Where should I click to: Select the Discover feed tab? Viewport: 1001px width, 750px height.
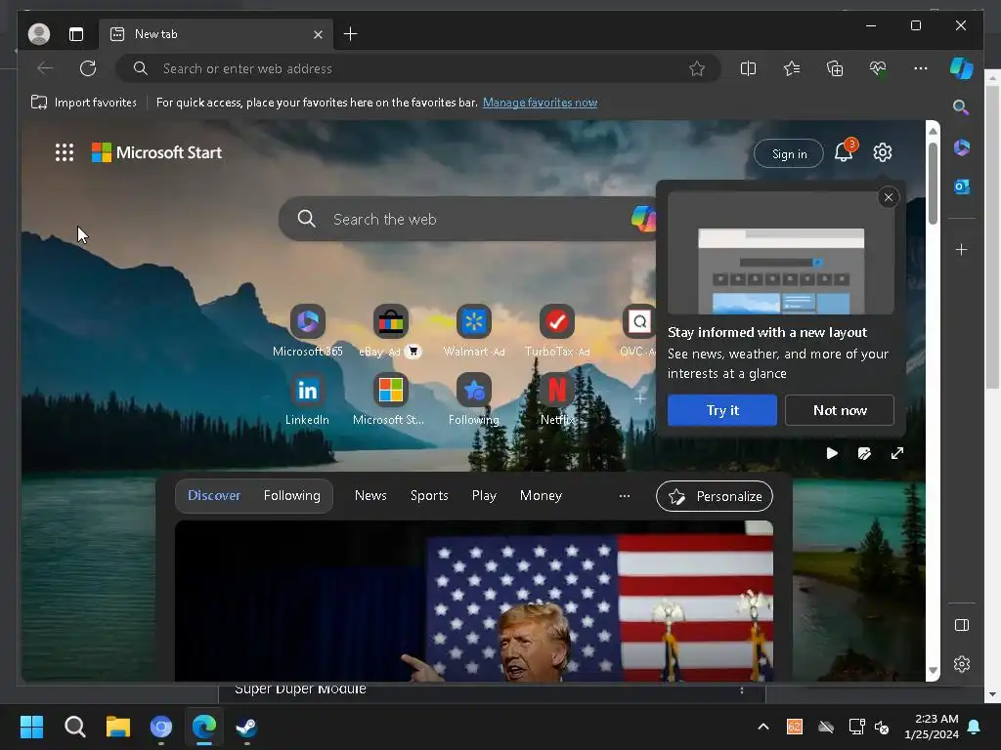pos(214,495)
